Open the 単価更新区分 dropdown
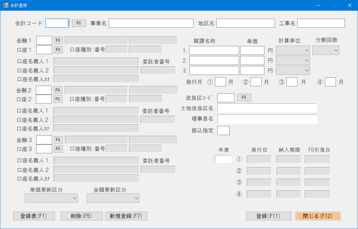Screen dimensions: 358x229 pyautogui.click(x=51, y=198)
